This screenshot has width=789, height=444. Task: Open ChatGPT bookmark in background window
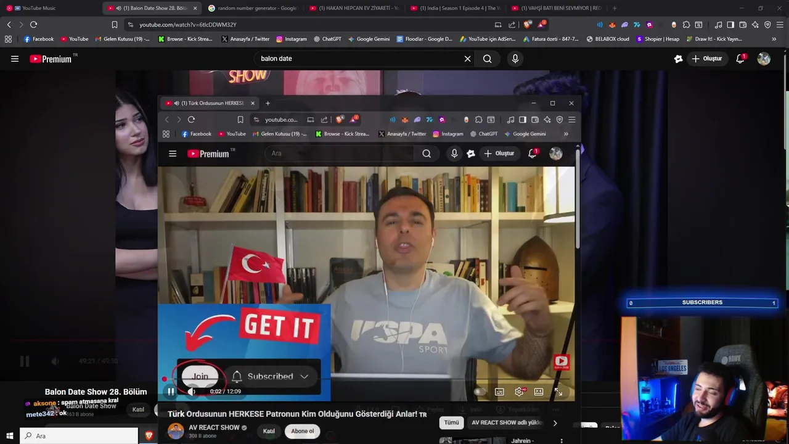(x=327, y=39)
